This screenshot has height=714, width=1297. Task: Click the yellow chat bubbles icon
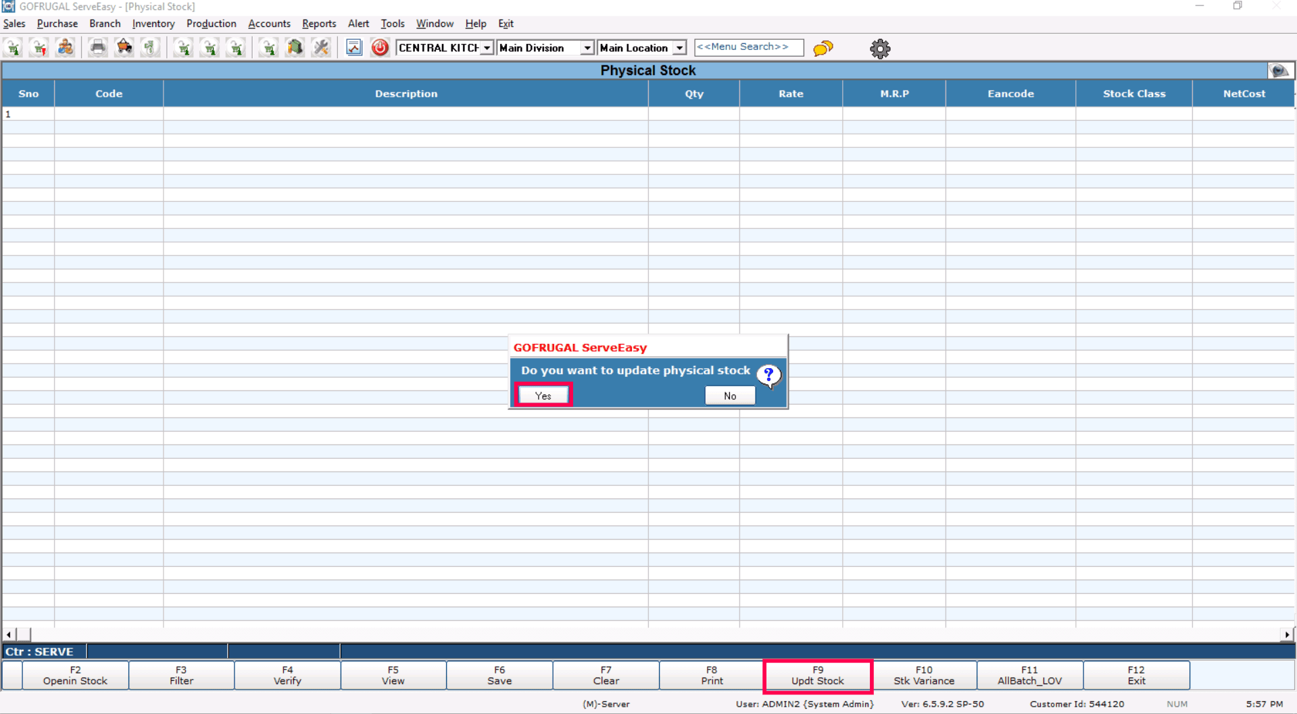(823, 48)
